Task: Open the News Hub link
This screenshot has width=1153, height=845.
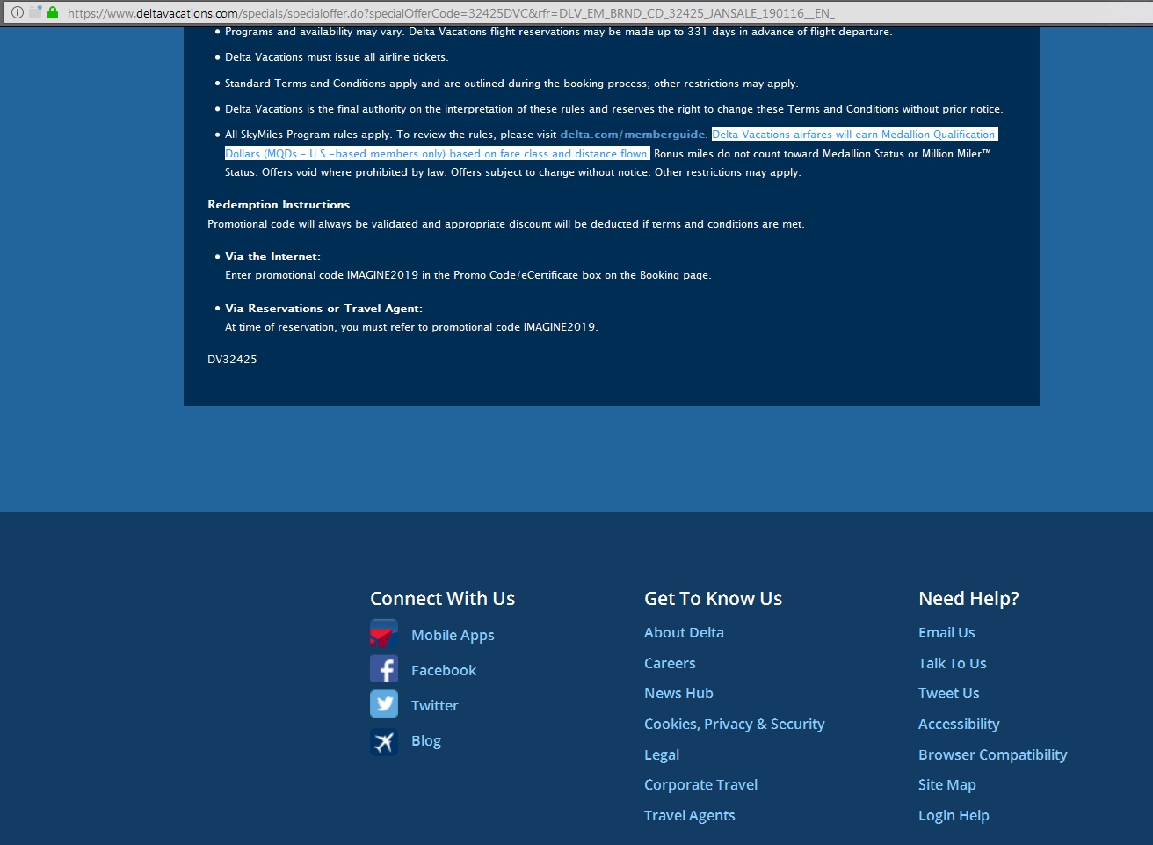Action: click(x=678, y=693)
